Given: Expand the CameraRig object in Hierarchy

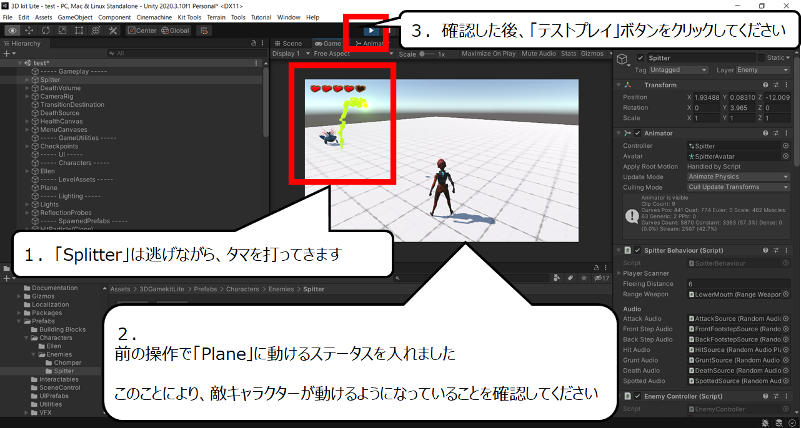Looking at the screenshot, I should point(27,97).
